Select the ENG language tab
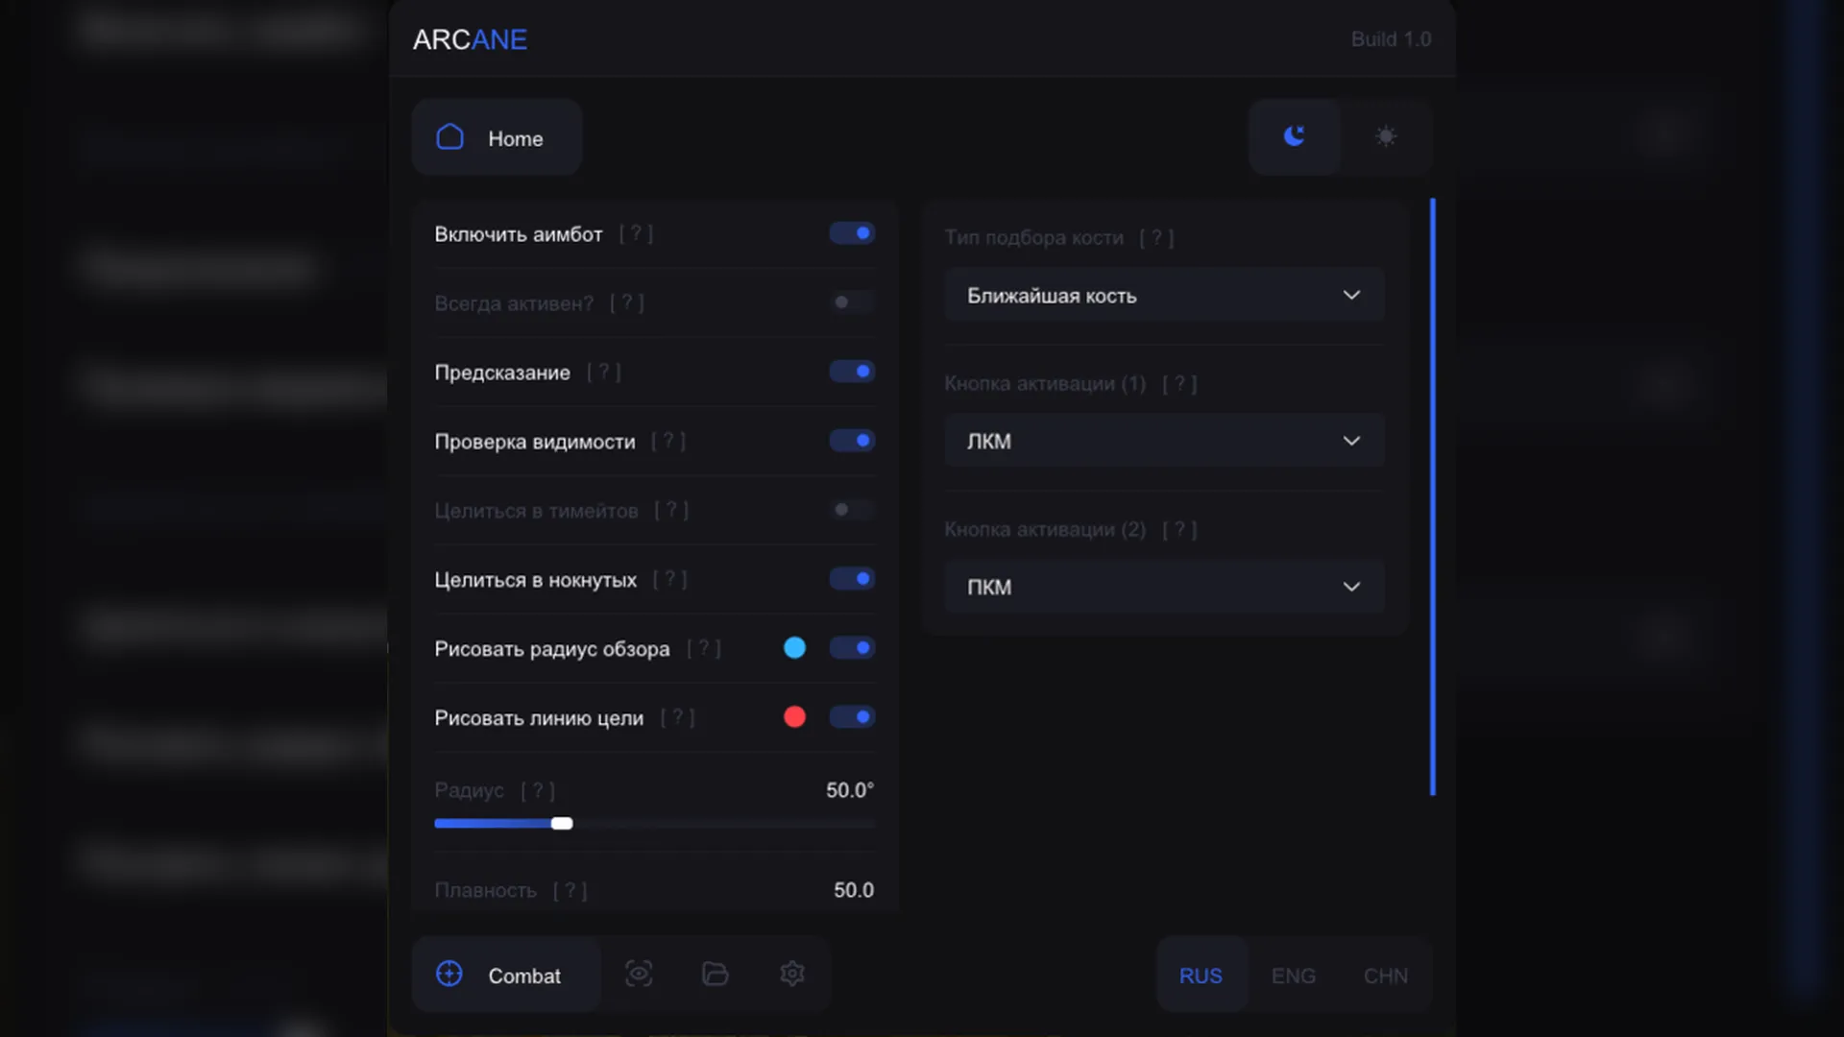 pos(1294,976)
